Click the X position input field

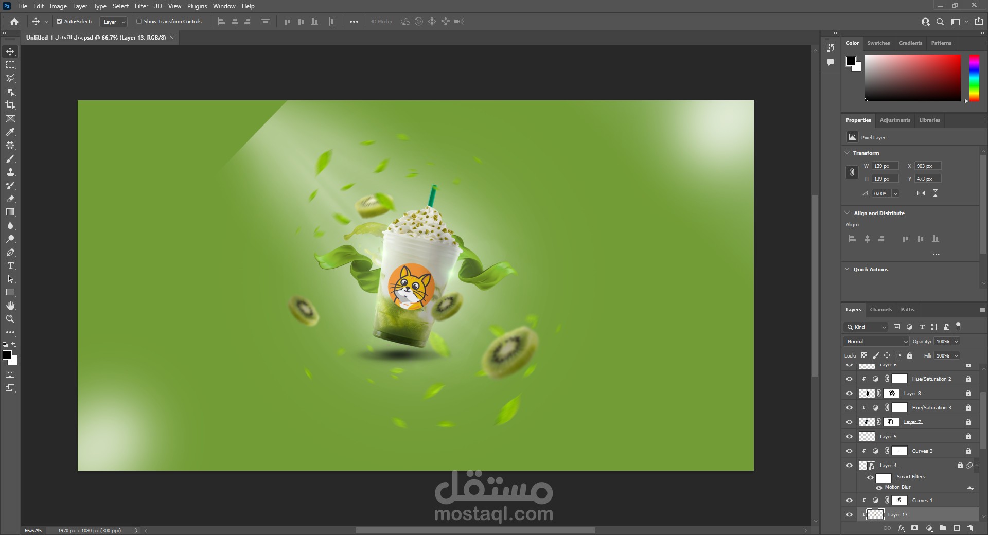point(928,166)
